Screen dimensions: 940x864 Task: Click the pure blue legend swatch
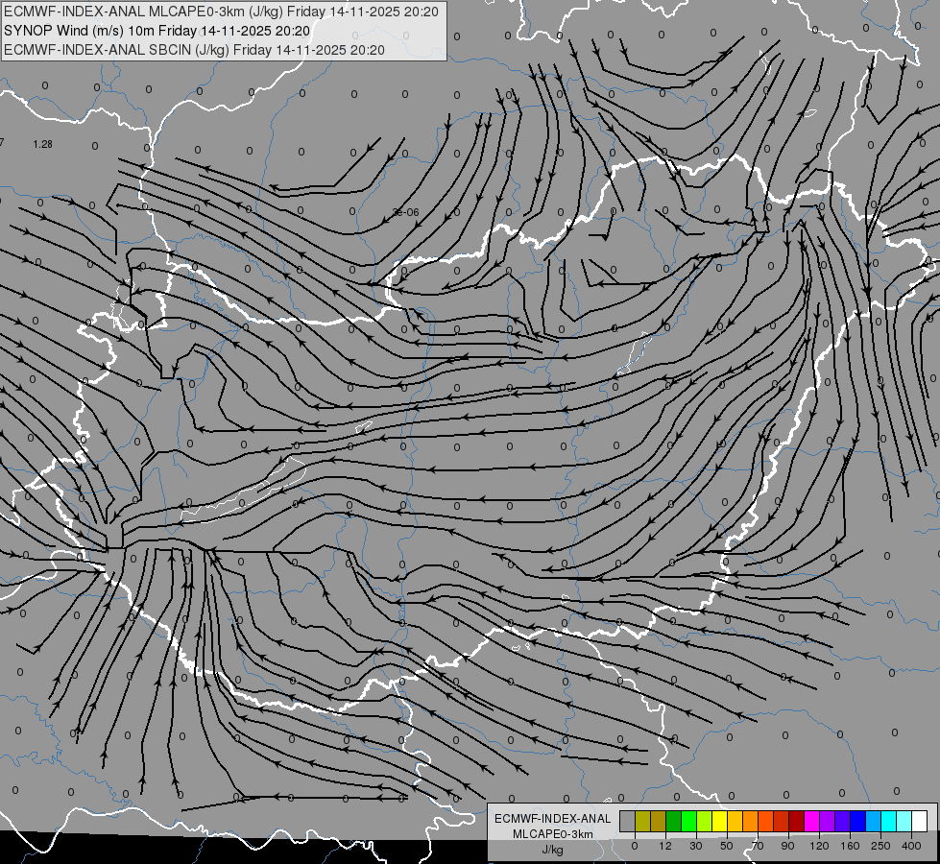[x=857, y=822]
